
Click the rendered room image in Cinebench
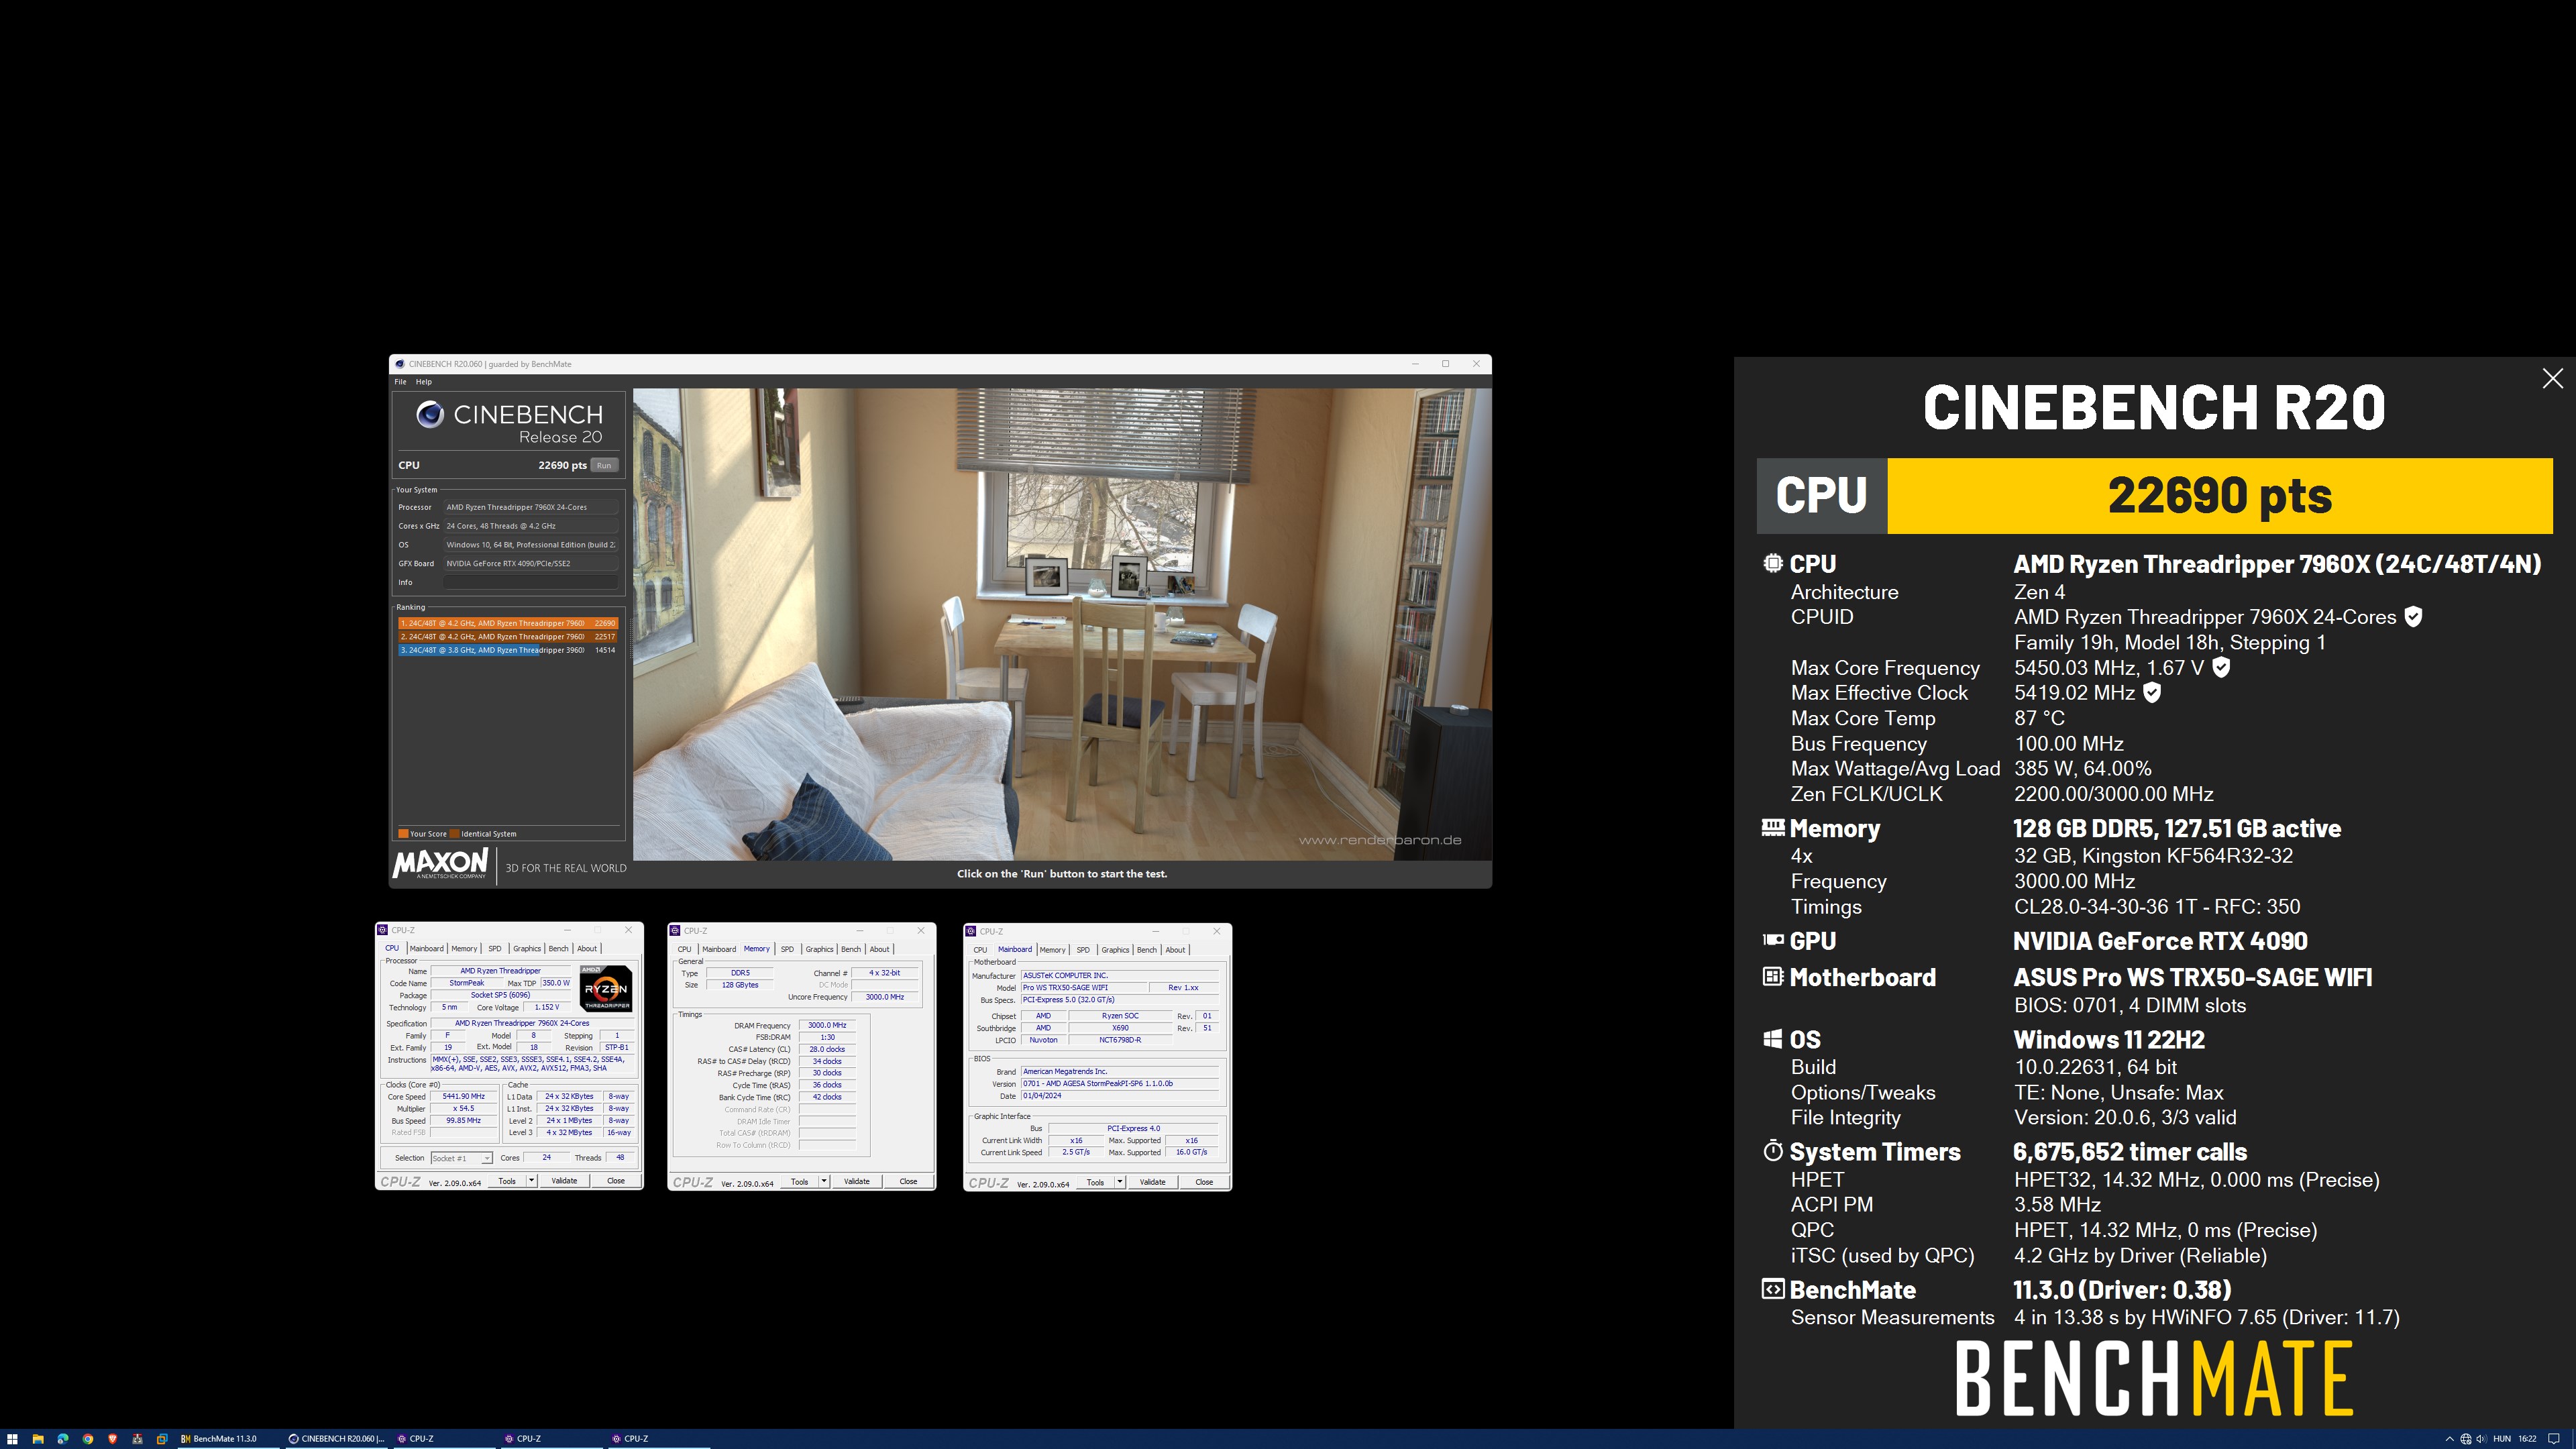click(x=1062, y=625)
